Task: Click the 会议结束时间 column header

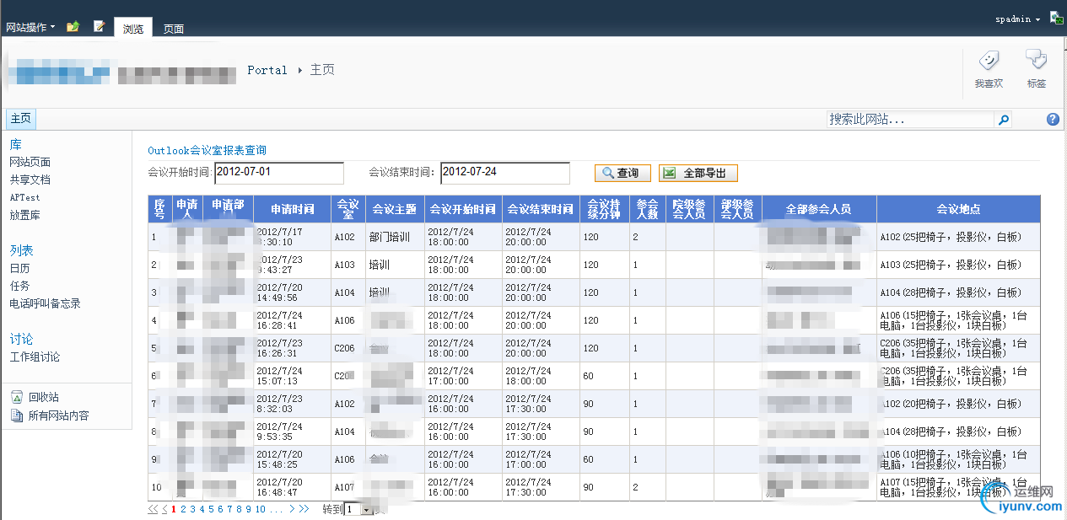Action: (541, 209)
